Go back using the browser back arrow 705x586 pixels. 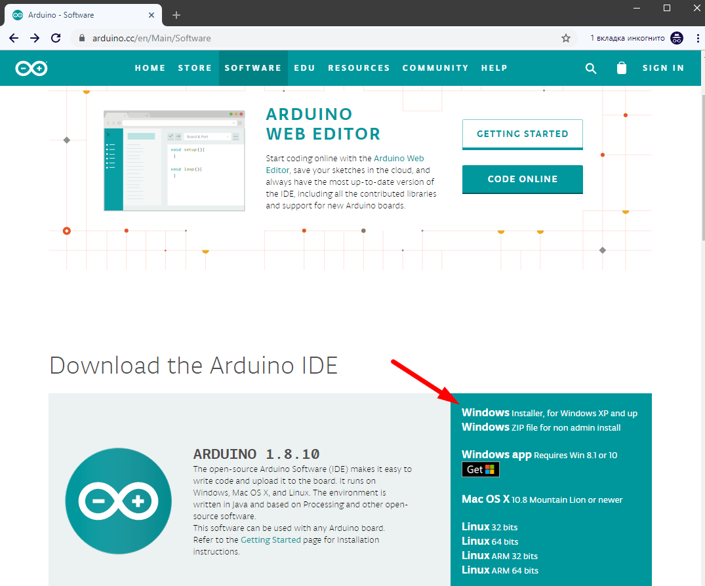click(x=13, y=38)
